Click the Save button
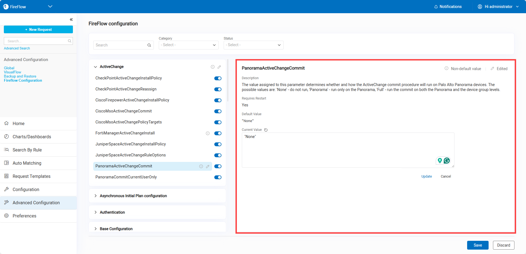This screenshot has height=254, width=526. click(x=478, y=245)
